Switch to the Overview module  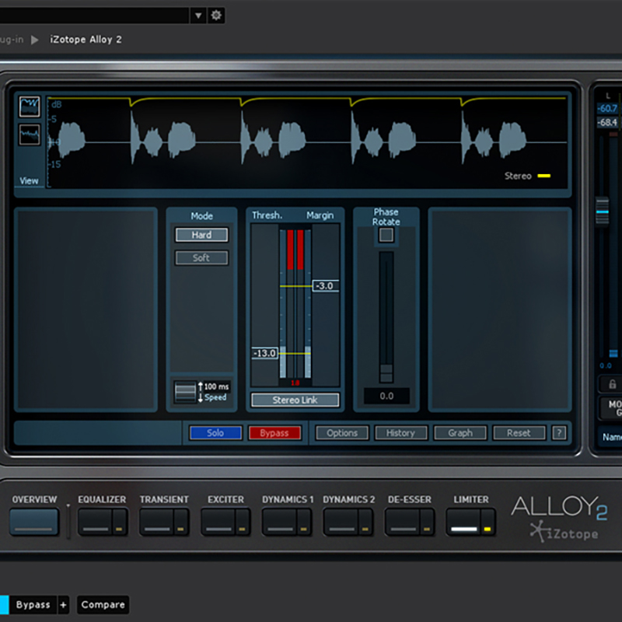click(34, 522)
